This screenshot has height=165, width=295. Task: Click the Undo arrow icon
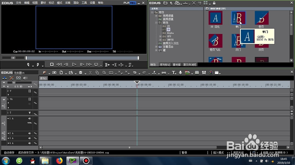coord(135,73)
